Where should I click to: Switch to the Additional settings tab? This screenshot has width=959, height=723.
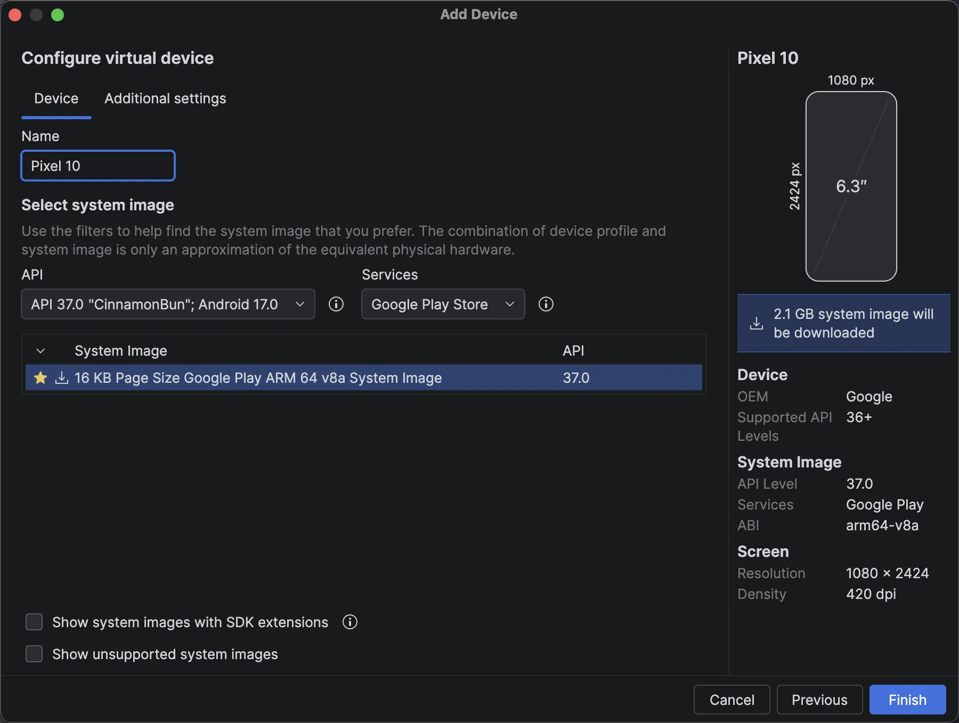point(165,98)
